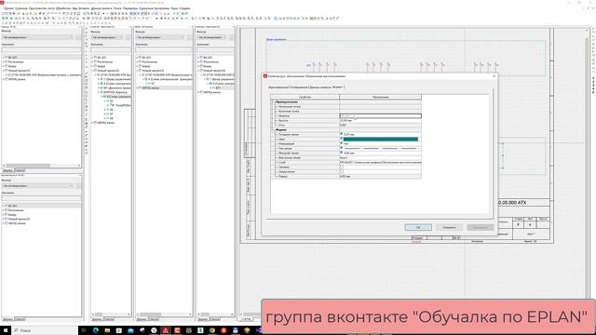Open File Explorer from the taskbar
The width and height of the screenshot is (596, 335).
pyautogui.click(x=107, y=330)
